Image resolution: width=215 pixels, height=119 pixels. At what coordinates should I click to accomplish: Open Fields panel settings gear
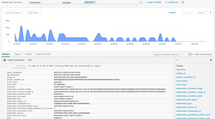(211, 60)
